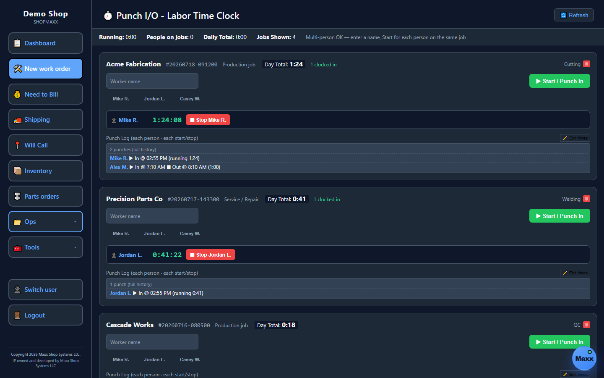Screen dimensions: 604x378
Task: Pick Jordan L. chip under Precision Parts Co
Action: [x=154, y=234]
